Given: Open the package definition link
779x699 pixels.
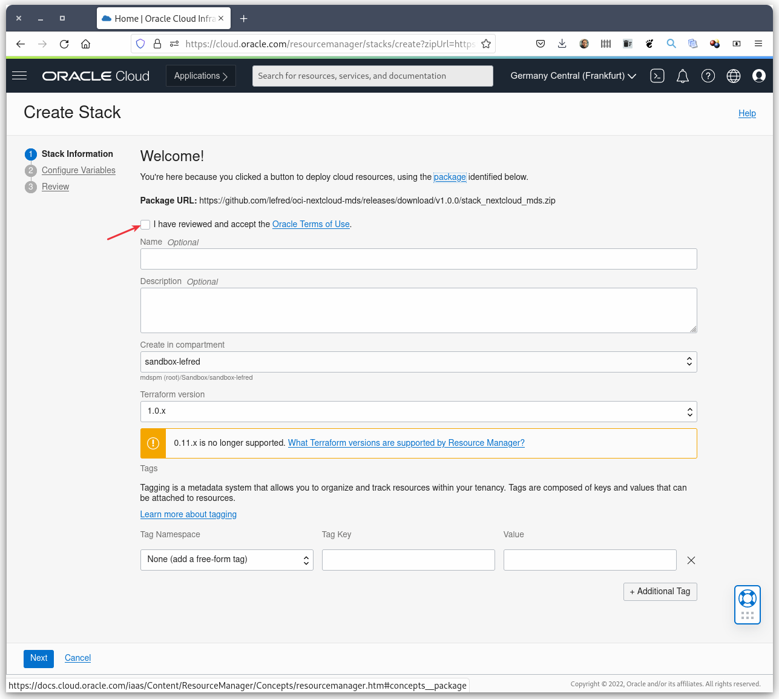Looking at the screenshot, I should coord(450,177).
